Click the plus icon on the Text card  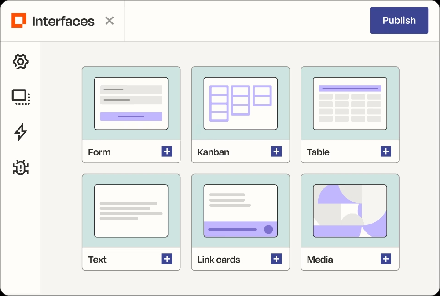(x=167, y=259)
